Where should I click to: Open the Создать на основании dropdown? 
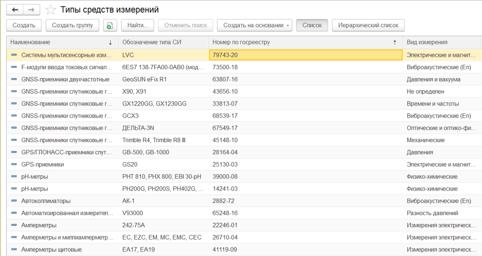coord(254,25)
